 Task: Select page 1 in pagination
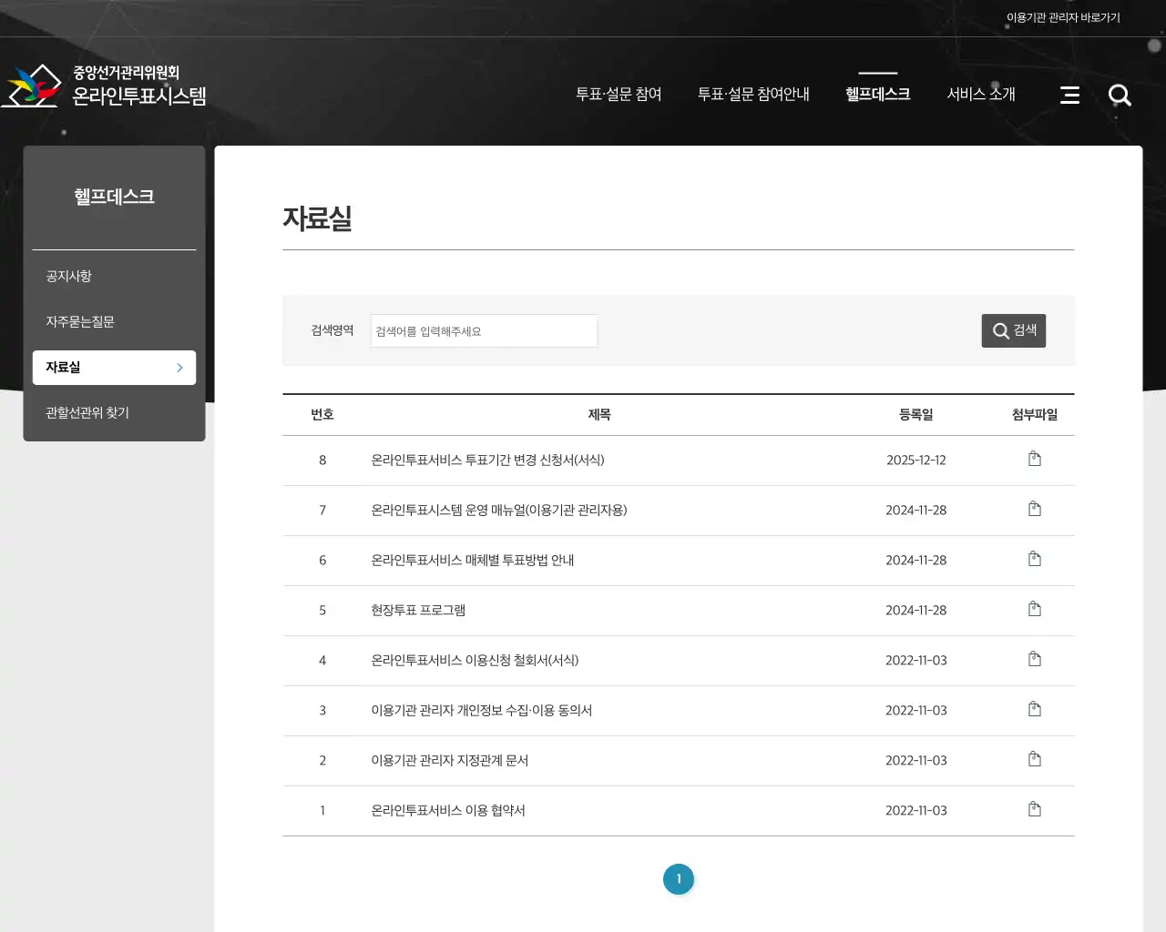tap(678, 879)
